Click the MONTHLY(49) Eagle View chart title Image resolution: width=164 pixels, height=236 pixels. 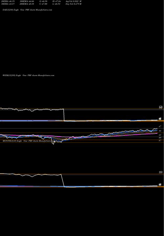click(x=29, y=141)
